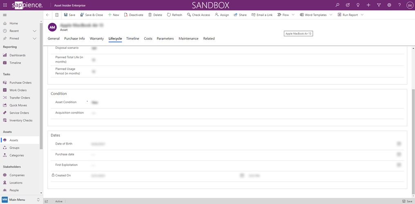Open the Flow dropdown arrow
415x204 pixels.
coord(293,15)
